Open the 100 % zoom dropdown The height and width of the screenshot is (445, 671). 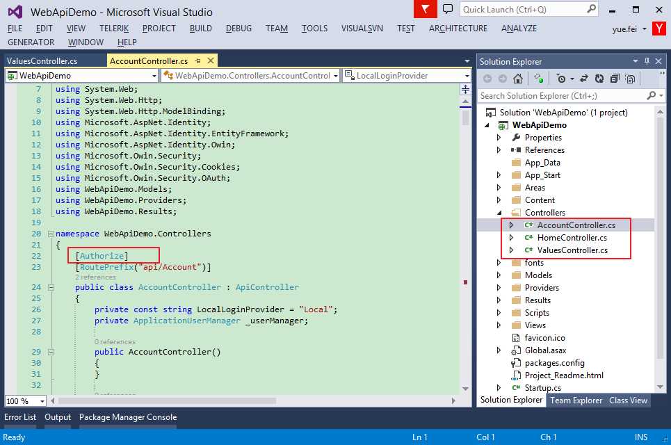tap(42, 401)
